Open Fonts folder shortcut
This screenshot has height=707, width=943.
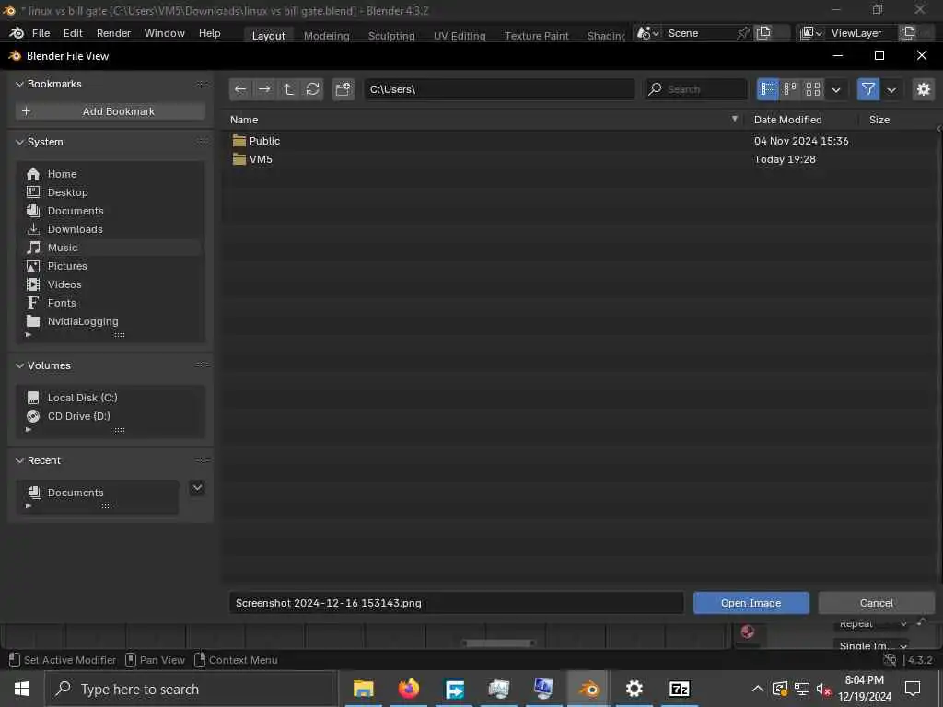(x=111, y=303)
